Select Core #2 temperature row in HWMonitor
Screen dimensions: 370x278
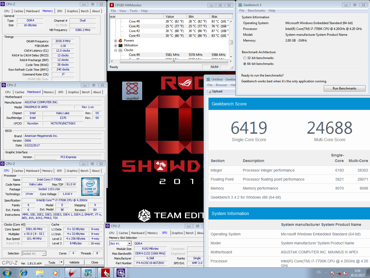(x=169, y=31)
